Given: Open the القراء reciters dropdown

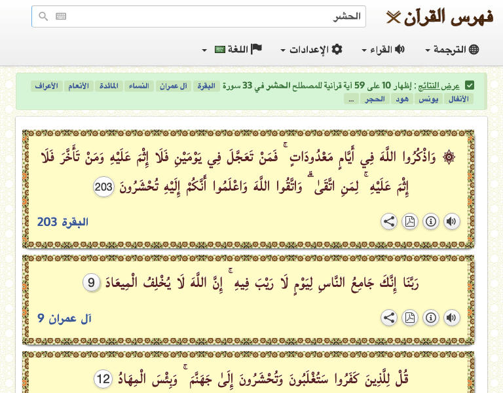Looking at the screenshot, I should coord(383,49).
